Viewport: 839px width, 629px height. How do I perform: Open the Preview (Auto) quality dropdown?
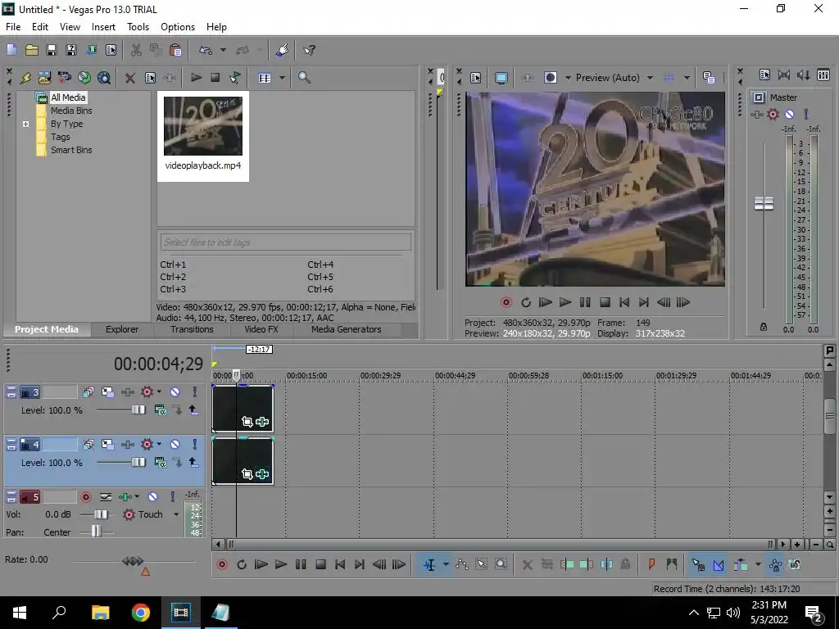650,78
